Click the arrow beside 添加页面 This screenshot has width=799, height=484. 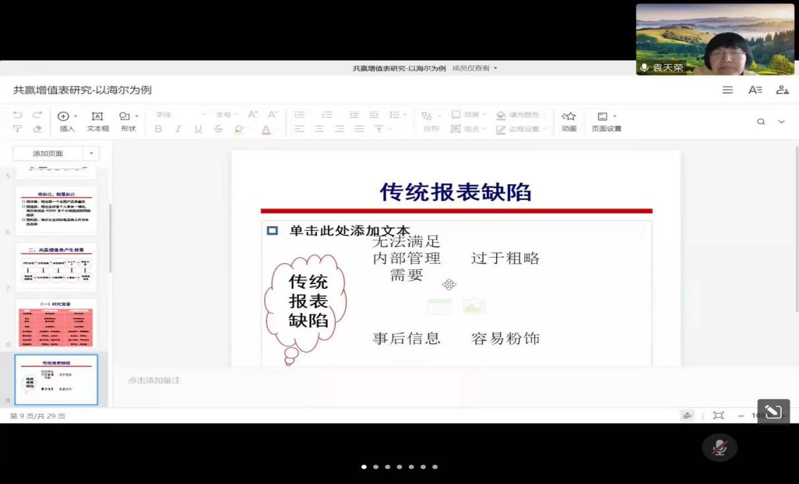[x=92, y=153]
